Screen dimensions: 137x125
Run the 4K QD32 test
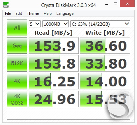(x=17, y=99)
